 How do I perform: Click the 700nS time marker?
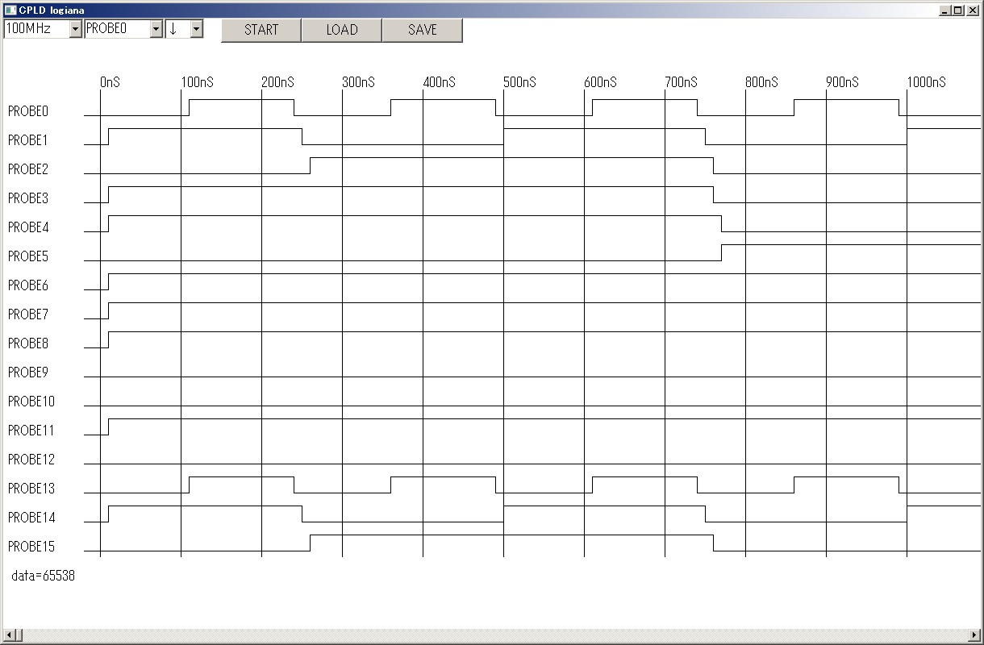coord(682,82)
